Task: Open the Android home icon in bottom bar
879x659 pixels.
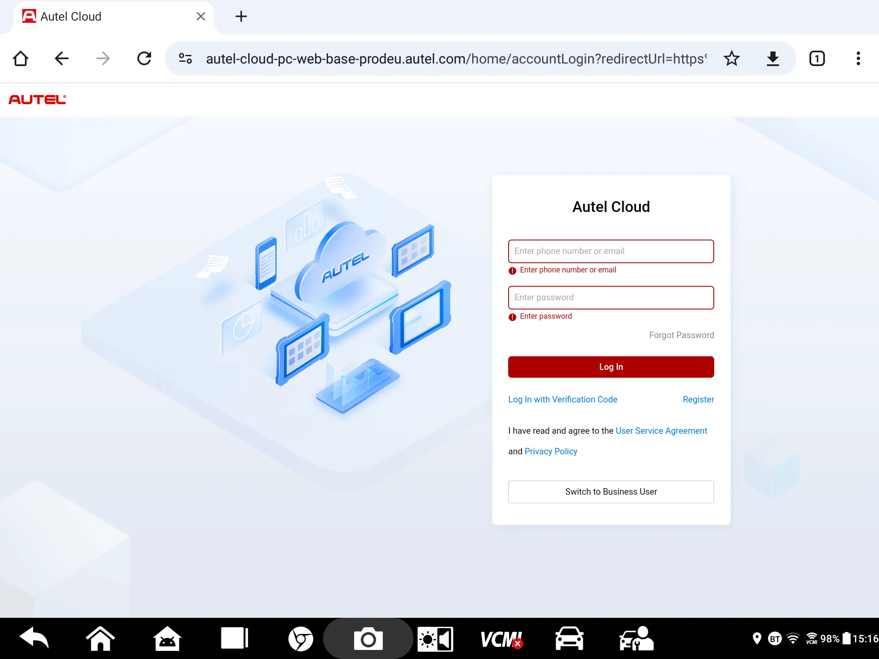Action: [167, 638]
